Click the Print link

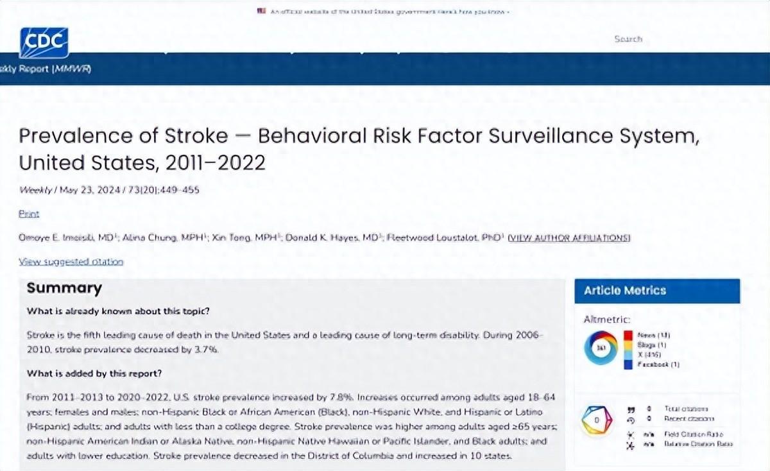click(29, 214)
